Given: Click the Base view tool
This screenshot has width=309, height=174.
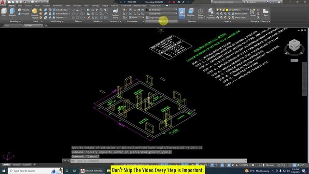Looking at the screenshot, I should coord(266,13).
